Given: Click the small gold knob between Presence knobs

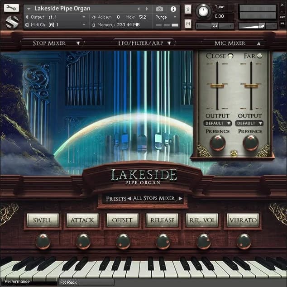Looking at the screenshot, I should pyautogui.click(x=234, y=153).
